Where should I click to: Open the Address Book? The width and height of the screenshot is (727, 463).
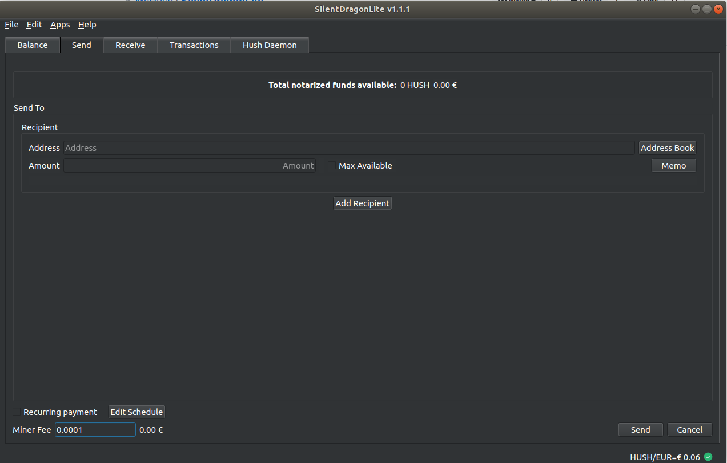coord(668,148)
